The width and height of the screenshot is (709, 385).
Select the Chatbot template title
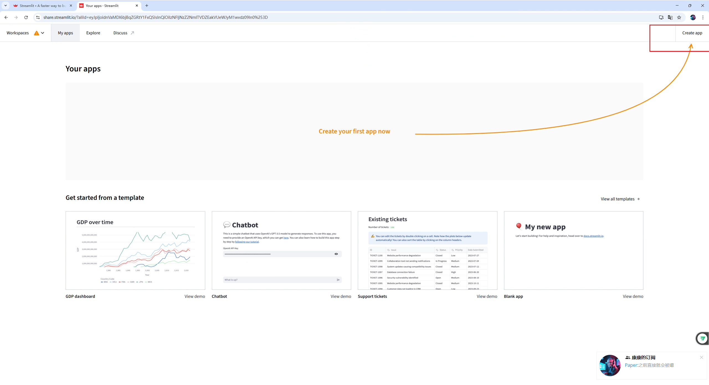pyautogui.click(x=219, y=296)
